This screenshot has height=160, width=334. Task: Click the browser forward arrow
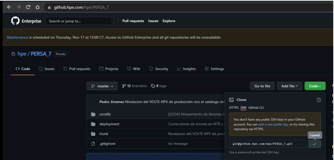coord(19,7)
